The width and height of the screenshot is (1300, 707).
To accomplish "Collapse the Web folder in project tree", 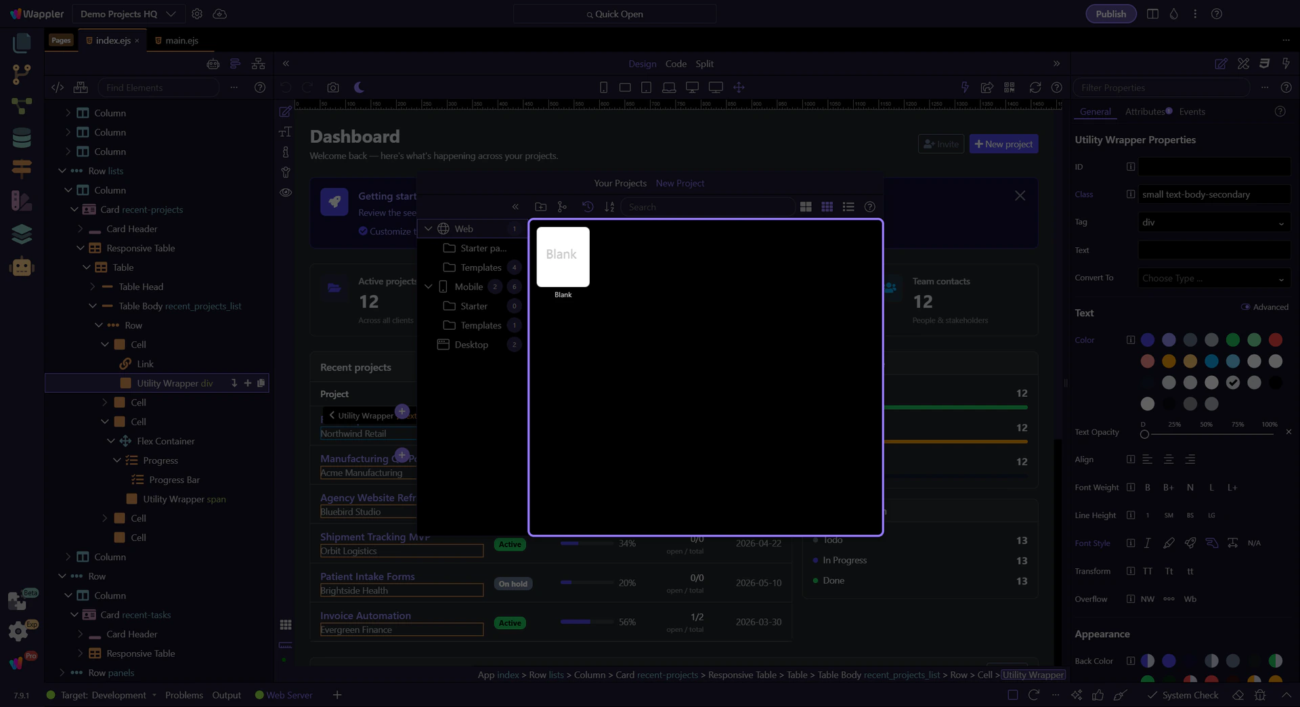I will pyautogui.click(x=428, y=229).
